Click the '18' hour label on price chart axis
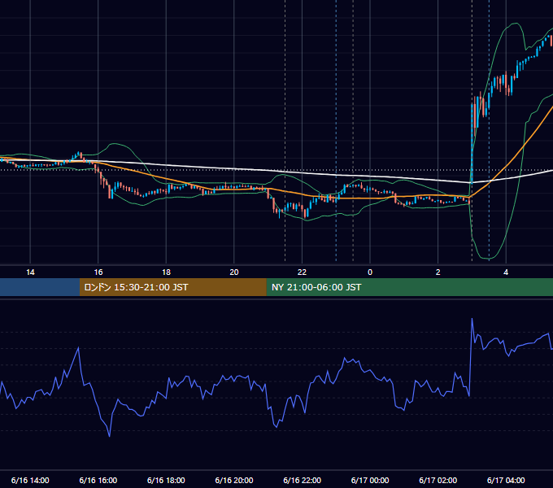The height and width of the screenshot is (488, 553). point(166,272)
